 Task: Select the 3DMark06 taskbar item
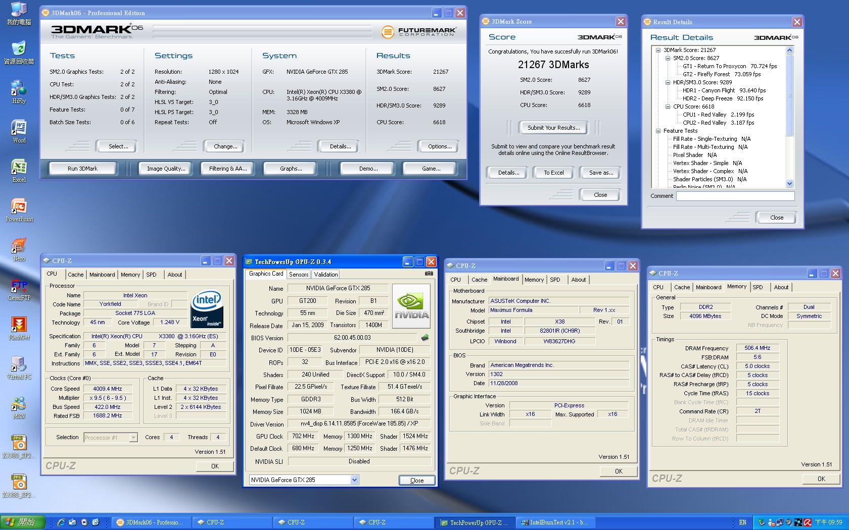click(x=151, y=522)
